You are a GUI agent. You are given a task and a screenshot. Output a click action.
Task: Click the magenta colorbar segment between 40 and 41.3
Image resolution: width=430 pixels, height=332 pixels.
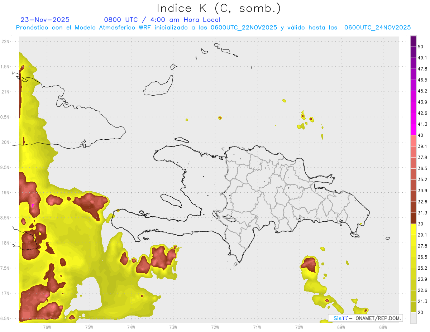click(413, 130)
